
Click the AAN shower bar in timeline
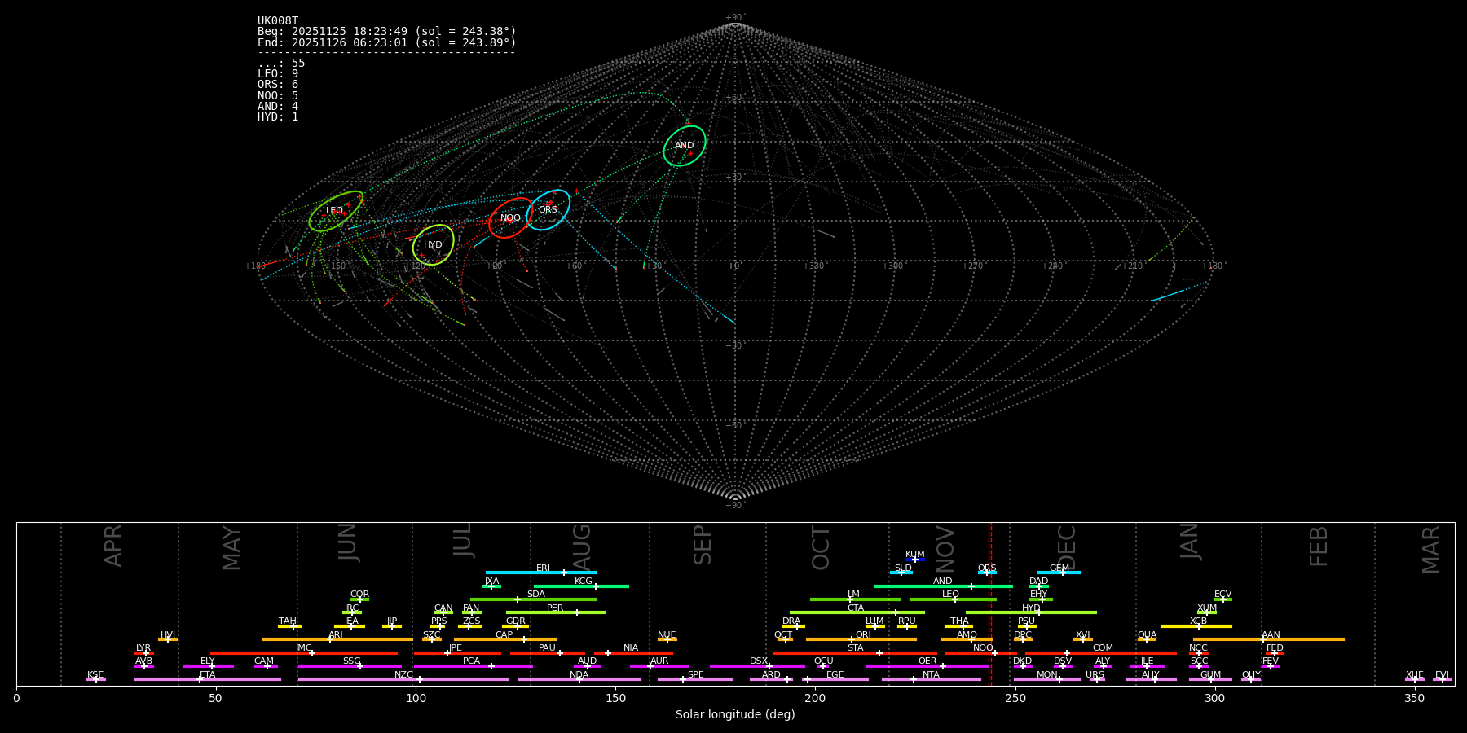click(x=1269, y=639)
